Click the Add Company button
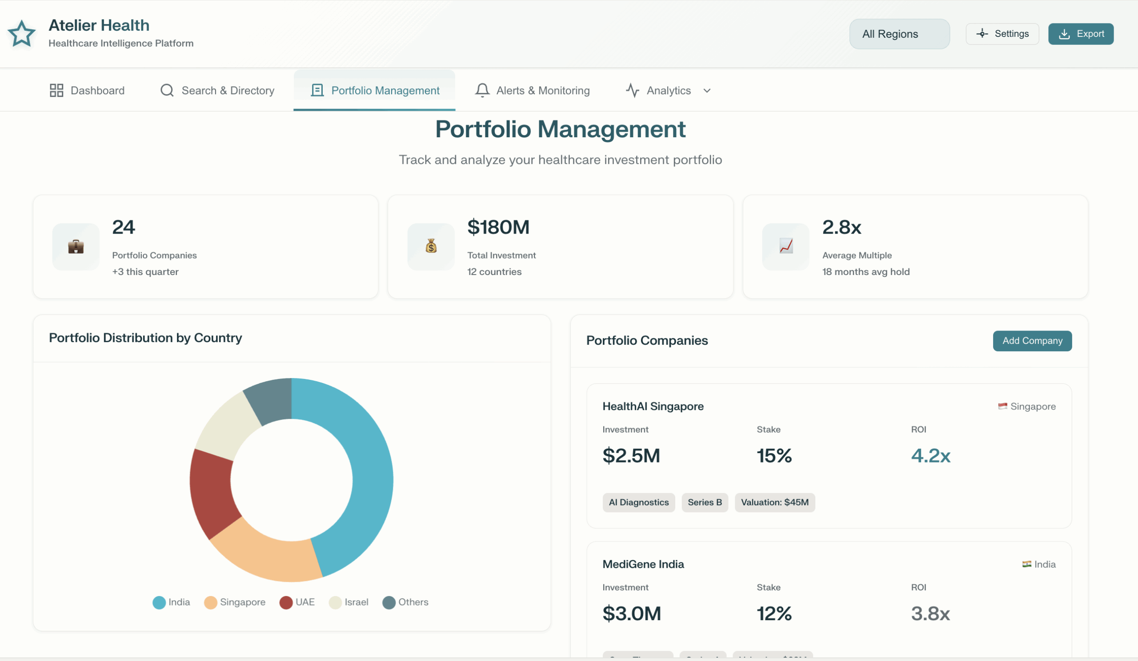 click(x=1032, y=341)
